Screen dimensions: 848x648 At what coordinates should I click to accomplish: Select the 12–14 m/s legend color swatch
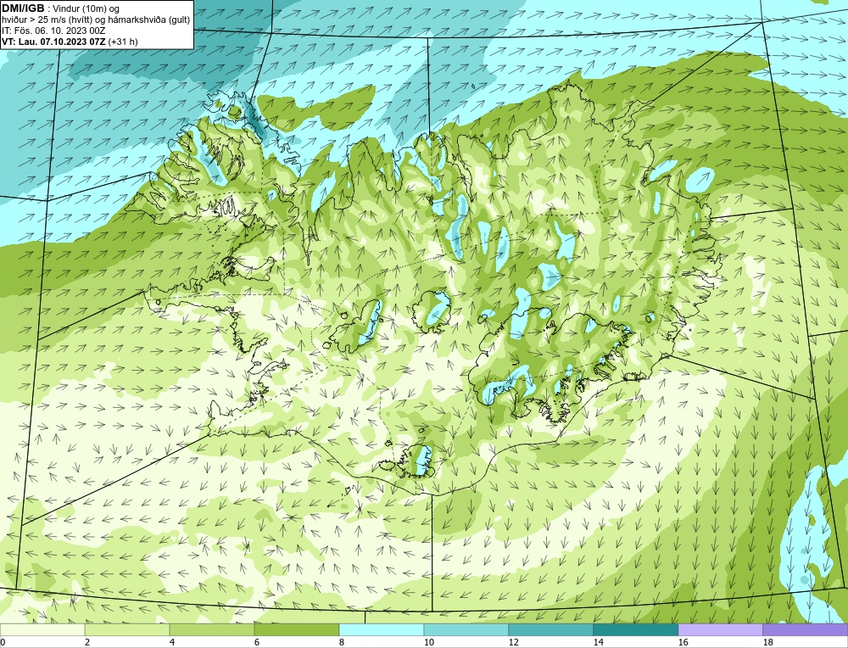click(550, 629)
